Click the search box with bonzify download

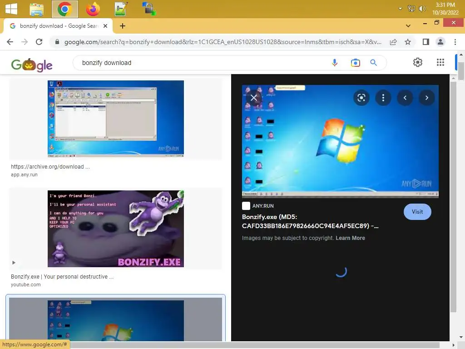(202, 63)
